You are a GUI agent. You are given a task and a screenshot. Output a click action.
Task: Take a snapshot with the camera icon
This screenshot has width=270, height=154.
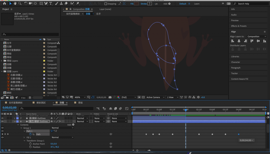click(x=110, y=97)
